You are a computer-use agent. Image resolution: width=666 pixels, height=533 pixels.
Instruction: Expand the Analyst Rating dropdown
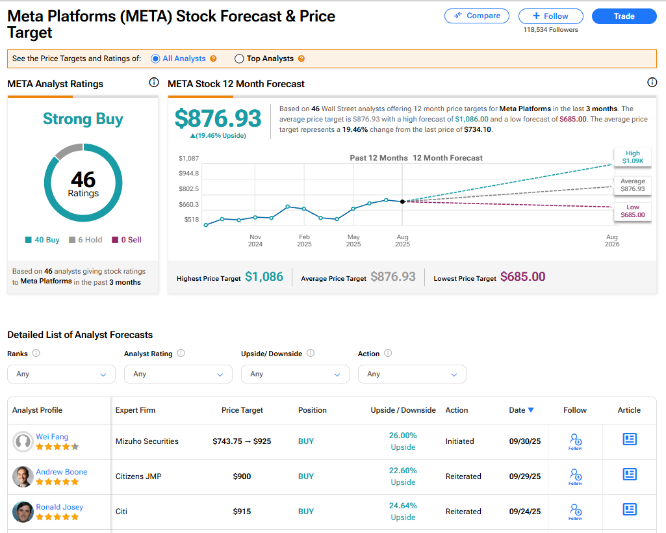[x=178, y=374]
